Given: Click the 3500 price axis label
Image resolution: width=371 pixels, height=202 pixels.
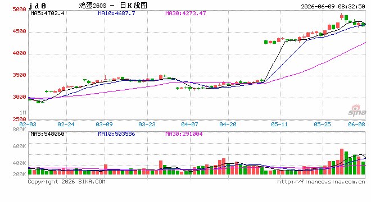Looking at the screenshot, I should 19,75.
